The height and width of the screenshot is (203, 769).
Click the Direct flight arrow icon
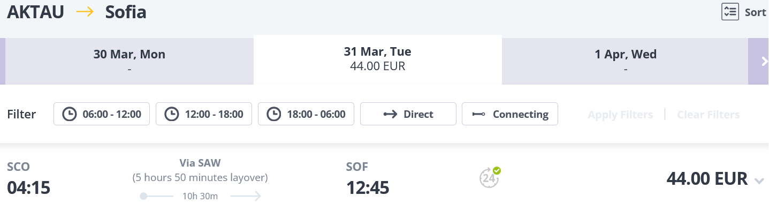tap(390, 114)
